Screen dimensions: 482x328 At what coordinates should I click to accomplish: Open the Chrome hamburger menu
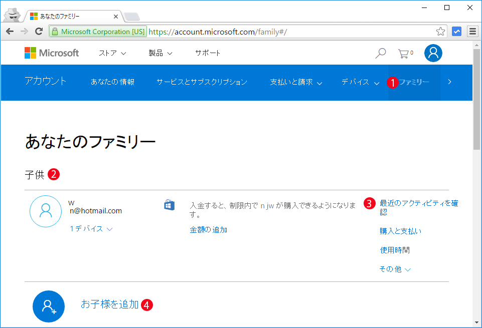(472, 31)
